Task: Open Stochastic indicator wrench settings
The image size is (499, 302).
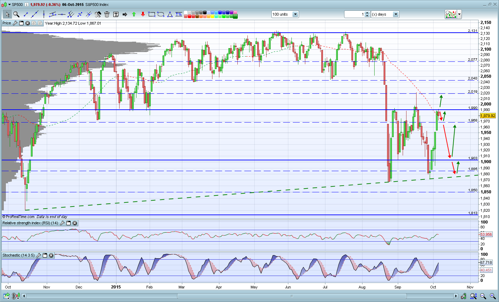Action: click(39, 255)
